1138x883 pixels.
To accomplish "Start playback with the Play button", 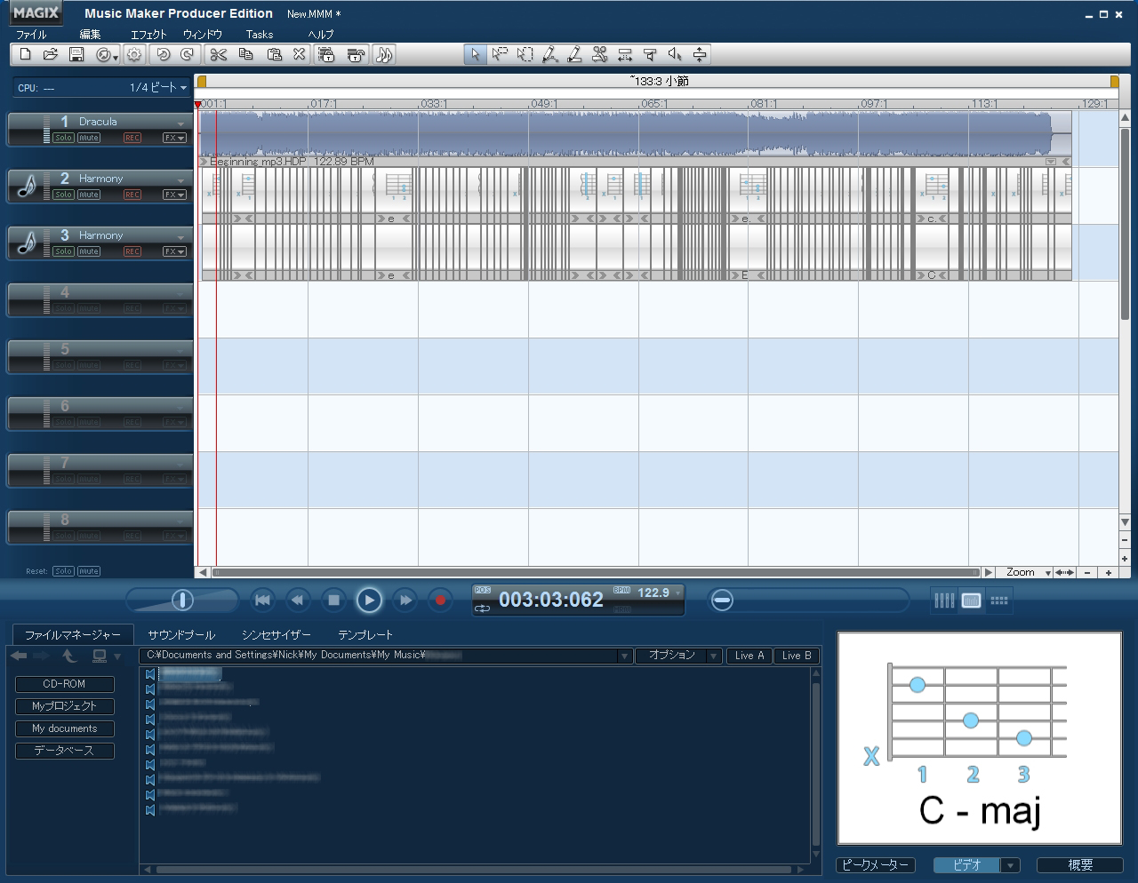I will 369,601.
